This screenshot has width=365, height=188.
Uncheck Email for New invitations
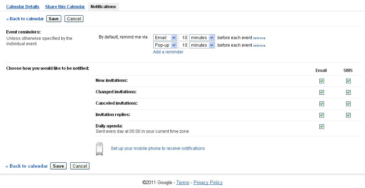click(x=322, y=81)
